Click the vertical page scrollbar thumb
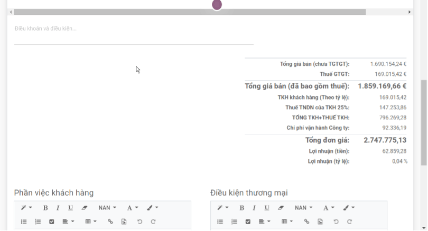 (424, 122)
